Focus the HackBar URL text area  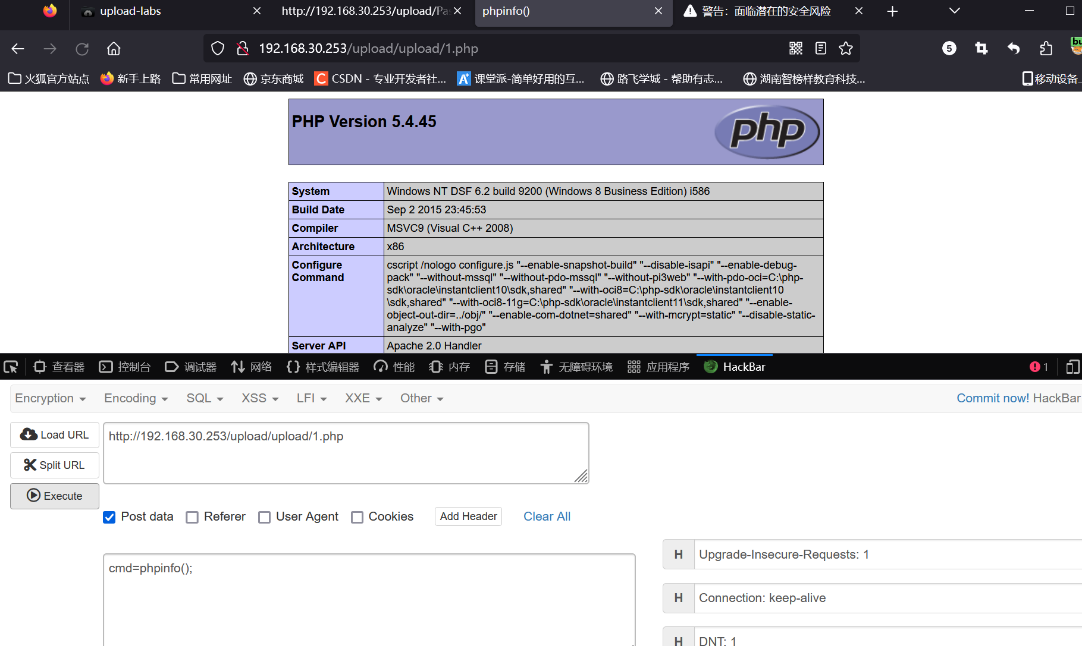click(x=346, y=453)
